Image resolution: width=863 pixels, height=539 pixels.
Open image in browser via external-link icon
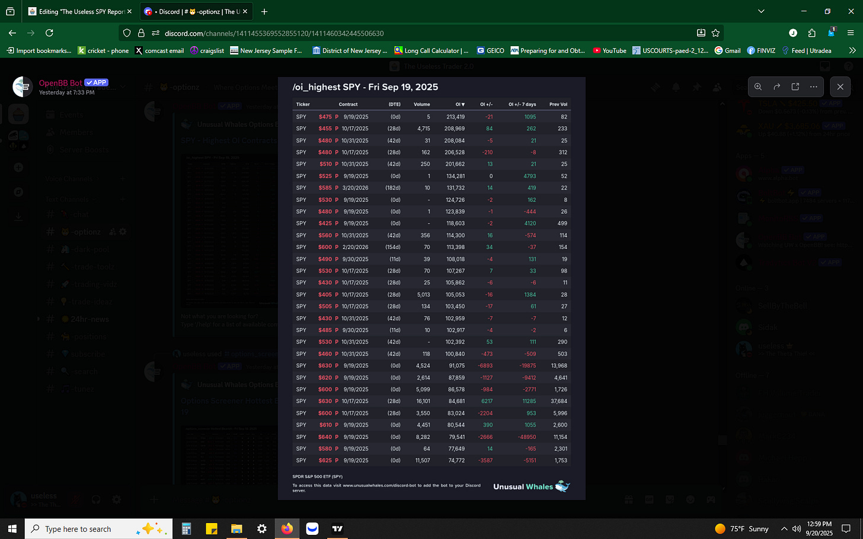pos(795,86)
